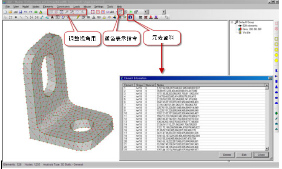Click the green Solve equals icon

36,12
